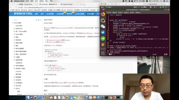
Task: Go back using Chrome's back arrow
Action: 11,7
